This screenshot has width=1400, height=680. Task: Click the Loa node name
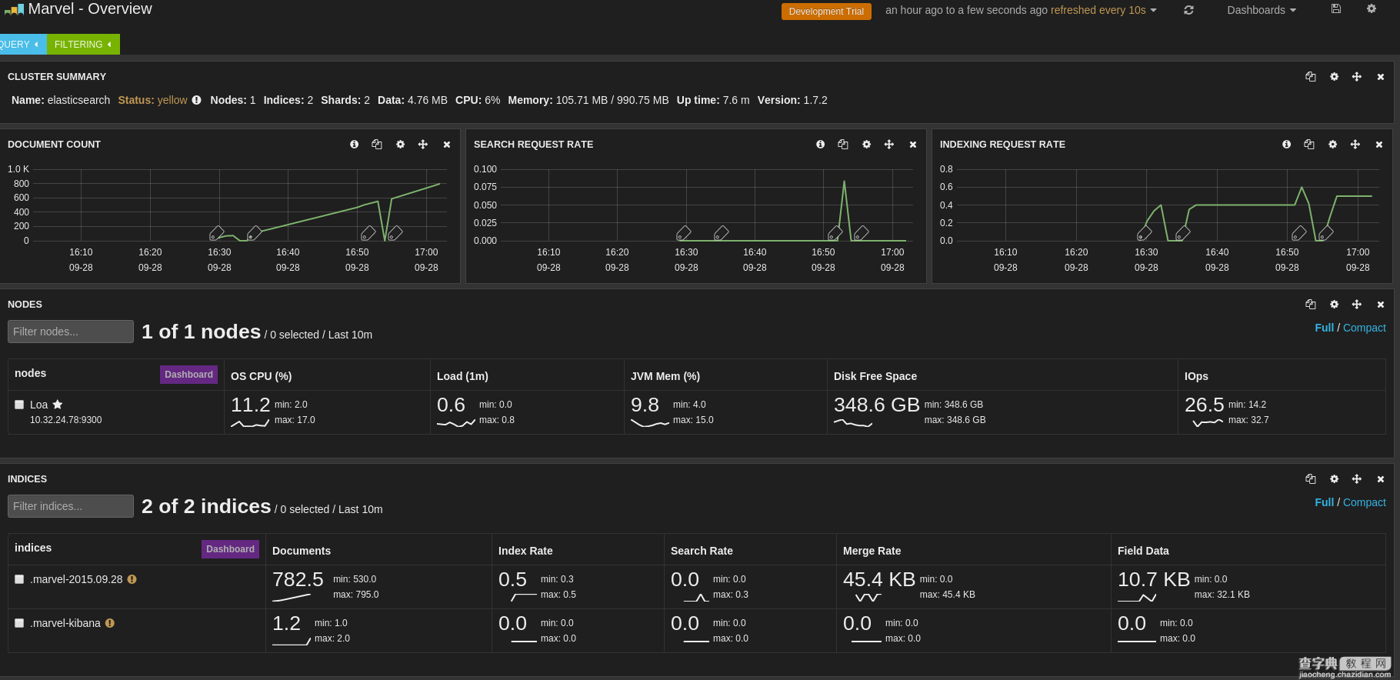pyautogui.click(x=38, y=405)
